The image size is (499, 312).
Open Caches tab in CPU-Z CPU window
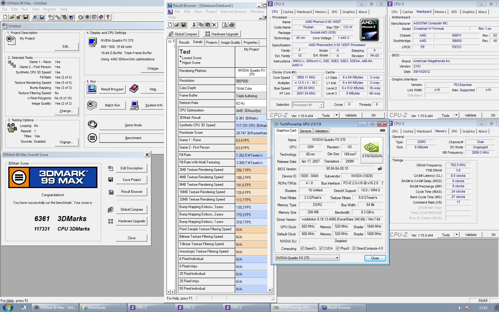288,12
